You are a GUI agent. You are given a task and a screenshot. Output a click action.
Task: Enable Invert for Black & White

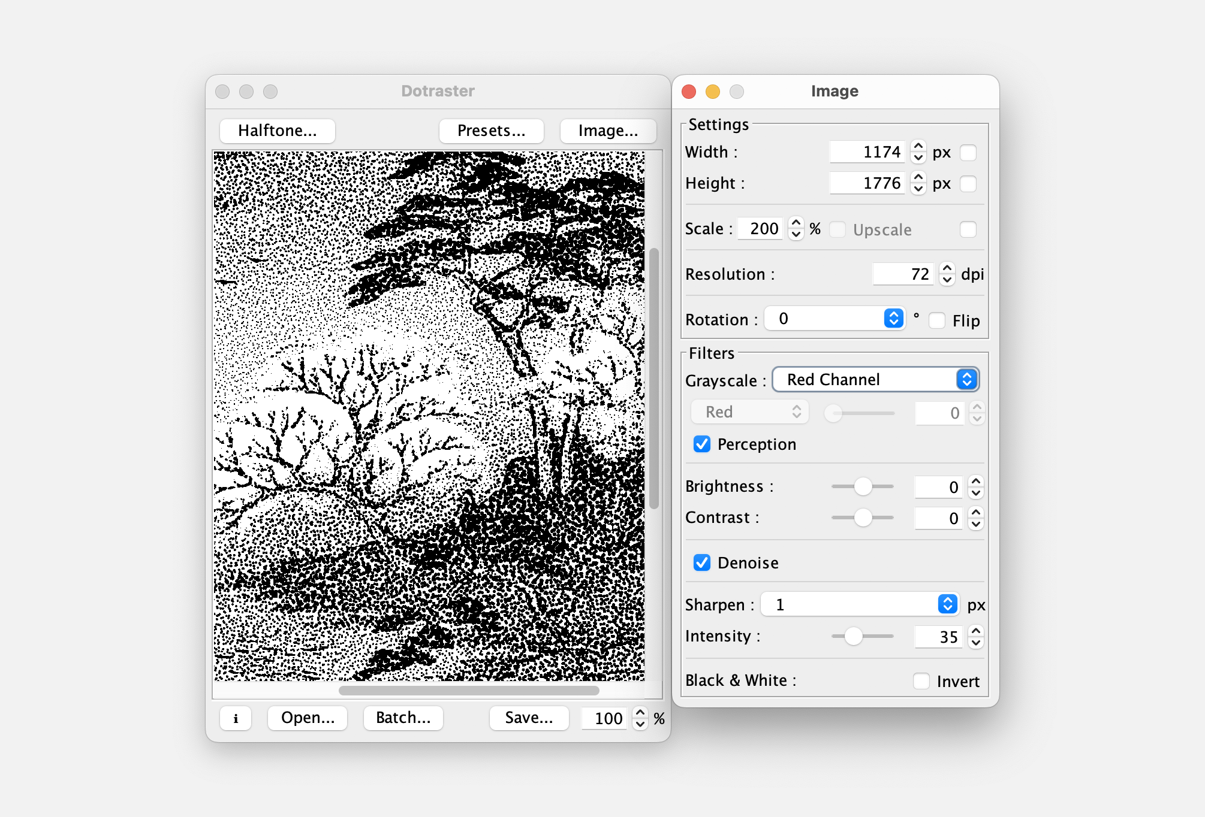[921, 681]
